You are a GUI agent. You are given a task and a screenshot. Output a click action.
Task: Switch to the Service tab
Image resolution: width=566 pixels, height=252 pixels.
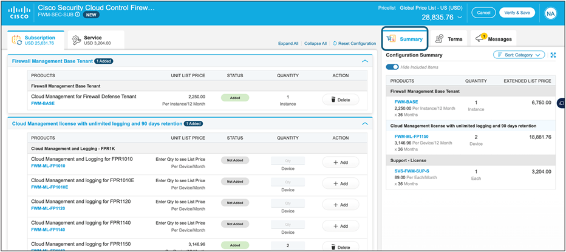(96, 40)
